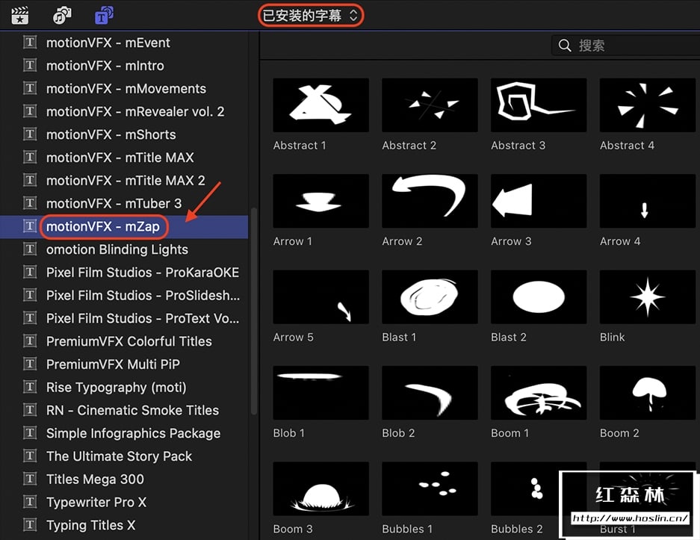Image resolution: width=700 pixels, height=540 pixels.
Task: Select motionVFX - mShorts category
Action: click(124, 134)
